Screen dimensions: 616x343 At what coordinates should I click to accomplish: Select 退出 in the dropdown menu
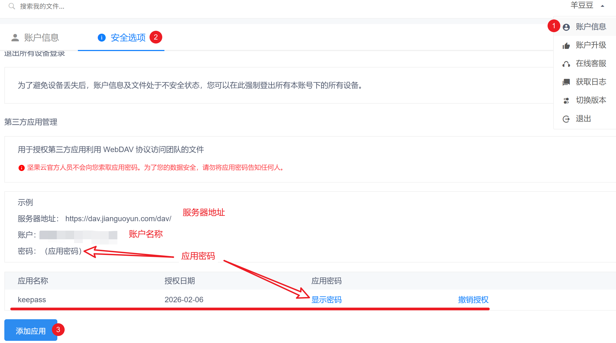click(583, 119)
